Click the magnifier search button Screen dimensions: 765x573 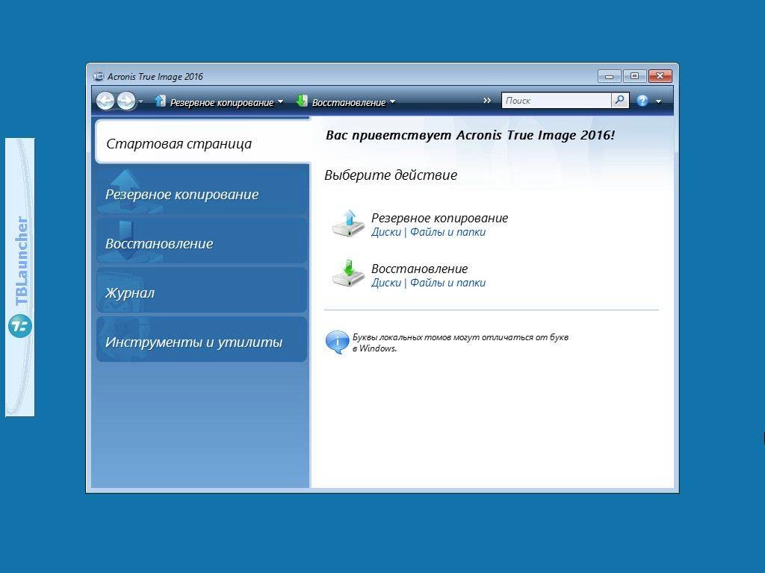pos(619,101)
